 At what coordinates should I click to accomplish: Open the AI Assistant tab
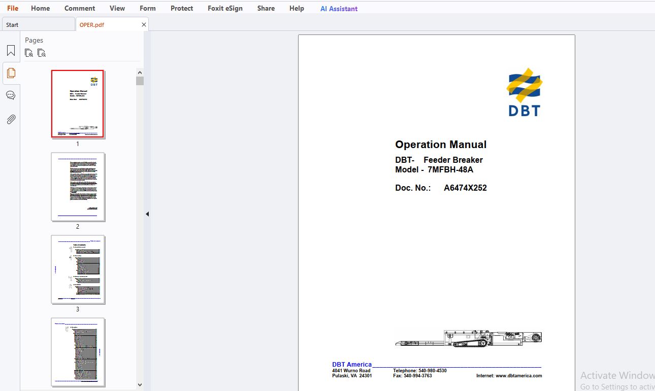pyautogui.click(x=339, y=8)
